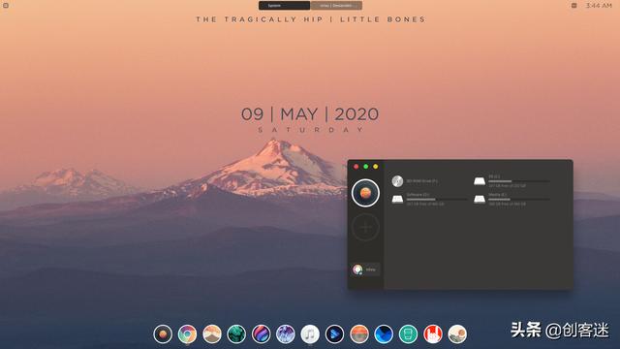This screenshot has height=349, width=620.
Task: Click the tray icon left of the clock
Action: click(573, 6)
